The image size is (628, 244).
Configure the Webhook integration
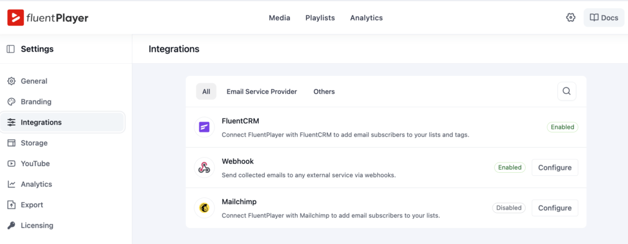(554, 167)
